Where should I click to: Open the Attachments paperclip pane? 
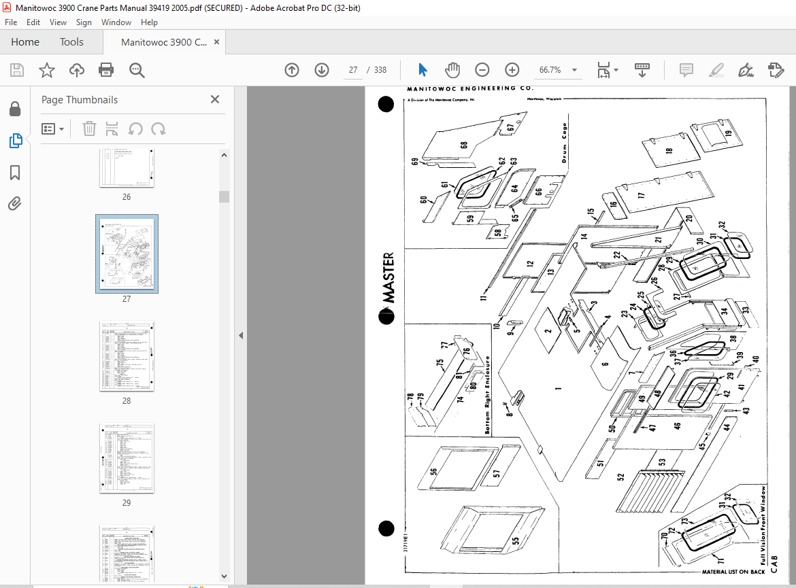coord(15,204)
